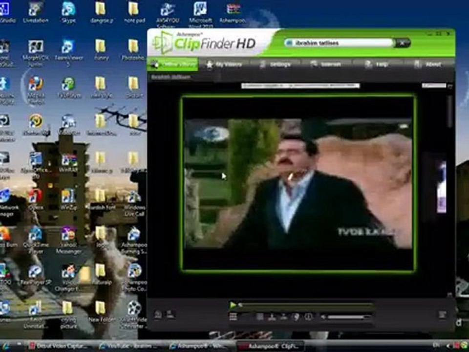Open the RealPlayer SP desktop shortcut
The image size is (469, 352).
35,275
